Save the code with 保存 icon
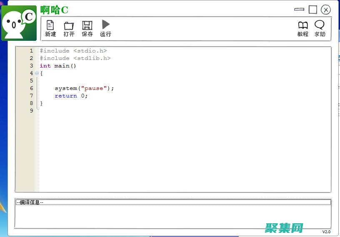This screenshot has height=237, width=340. click(87, 28)
